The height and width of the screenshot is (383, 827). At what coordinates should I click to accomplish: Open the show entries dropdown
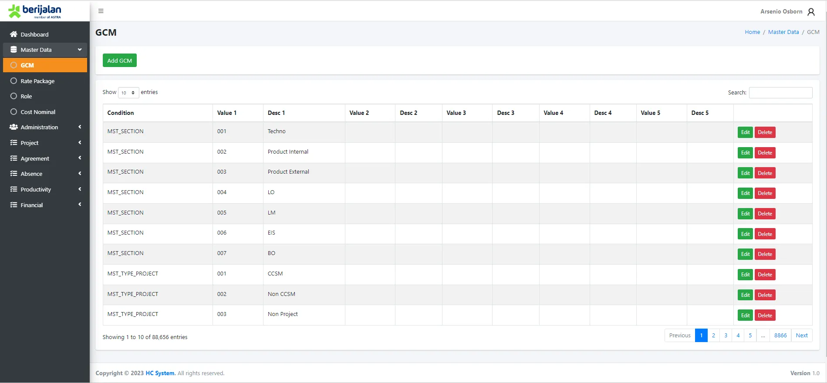pyautogui.click(x=128, y=93)
